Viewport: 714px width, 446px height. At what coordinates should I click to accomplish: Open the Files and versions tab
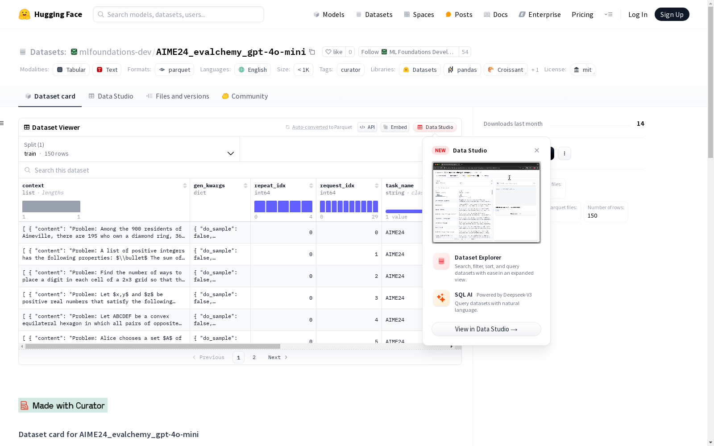click(178, 96)
